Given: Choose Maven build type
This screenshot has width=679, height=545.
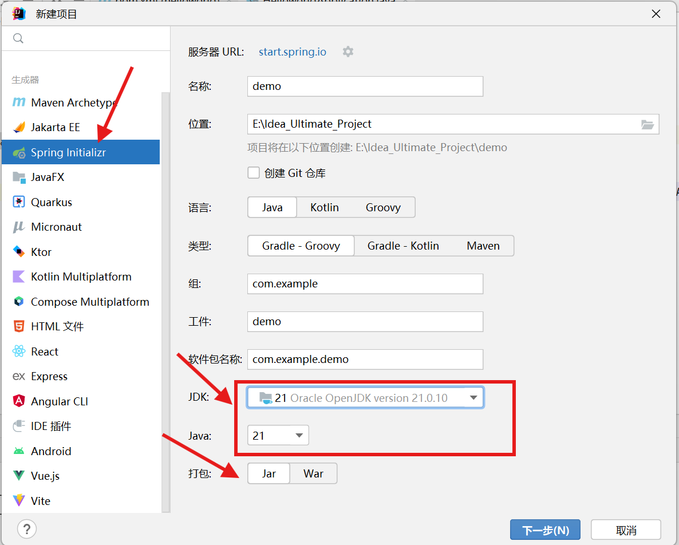Looking at the screenshot, I should (x=483, y=246).
